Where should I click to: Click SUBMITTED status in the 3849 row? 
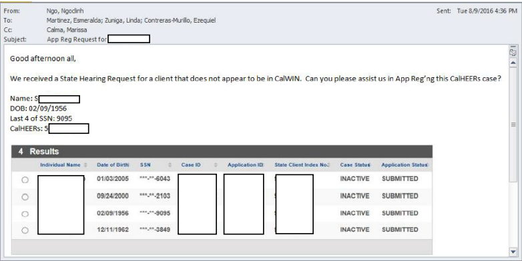[x=400, y=230]
